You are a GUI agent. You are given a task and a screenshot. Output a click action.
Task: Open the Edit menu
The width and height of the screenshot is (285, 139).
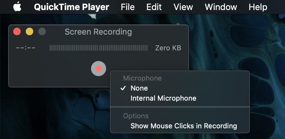pyautogui.click(x=154, y=7)
